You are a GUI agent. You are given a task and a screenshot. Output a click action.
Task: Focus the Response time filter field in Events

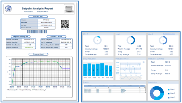(x=102, y=88)
